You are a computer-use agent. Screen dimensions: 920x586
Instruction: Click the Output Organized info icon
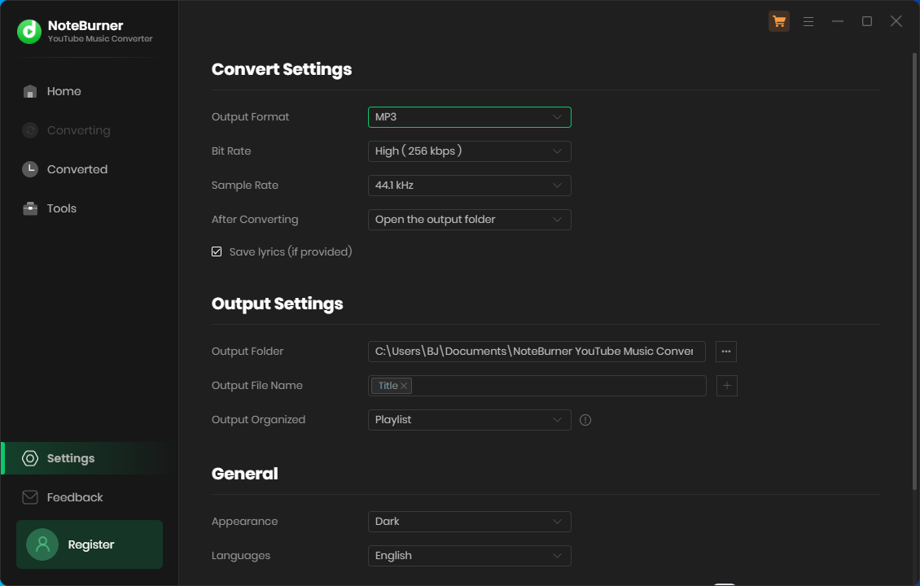click(585, 420)
